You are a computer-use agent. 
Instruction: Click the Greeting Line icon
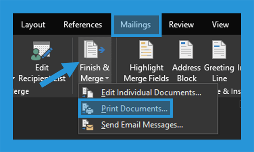pos(219,49)
